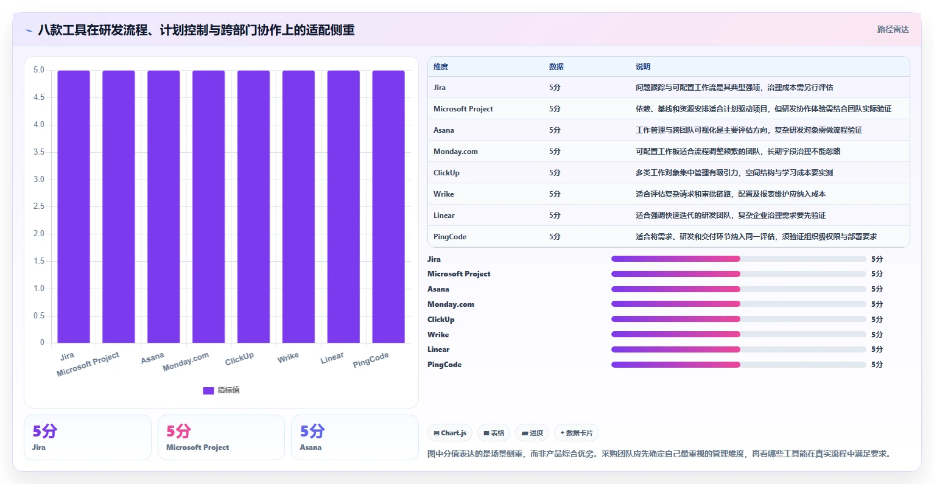This screenshot has height=484, width=934.
Task: Click the Microsoft Project bar in the chart
Action: (119, 206)
